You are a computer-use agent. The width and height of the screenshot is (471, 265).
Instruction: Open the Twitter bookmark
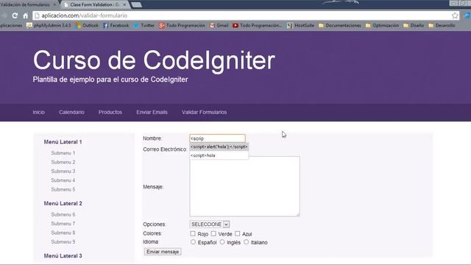pyautogui.click(x=144, y=26)
